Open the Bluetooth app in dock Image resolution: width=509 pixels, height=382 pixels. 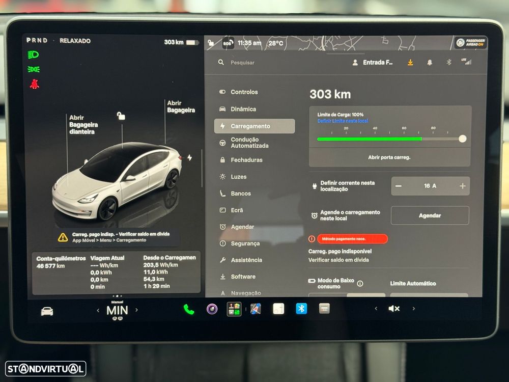301,308
